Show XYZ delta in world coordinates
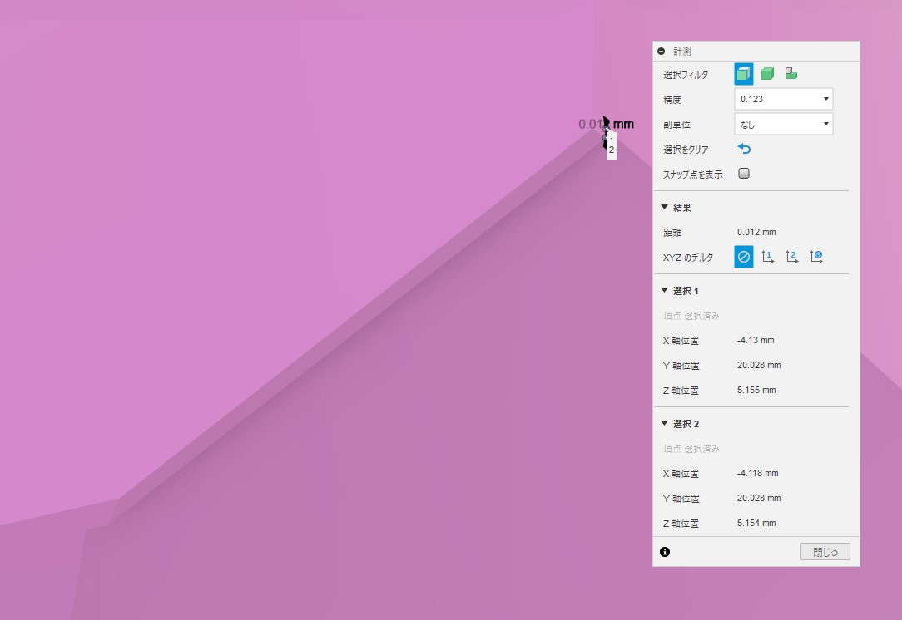This screenshot has height=620, width=902. pyautogui.click(x=815, y=257)
